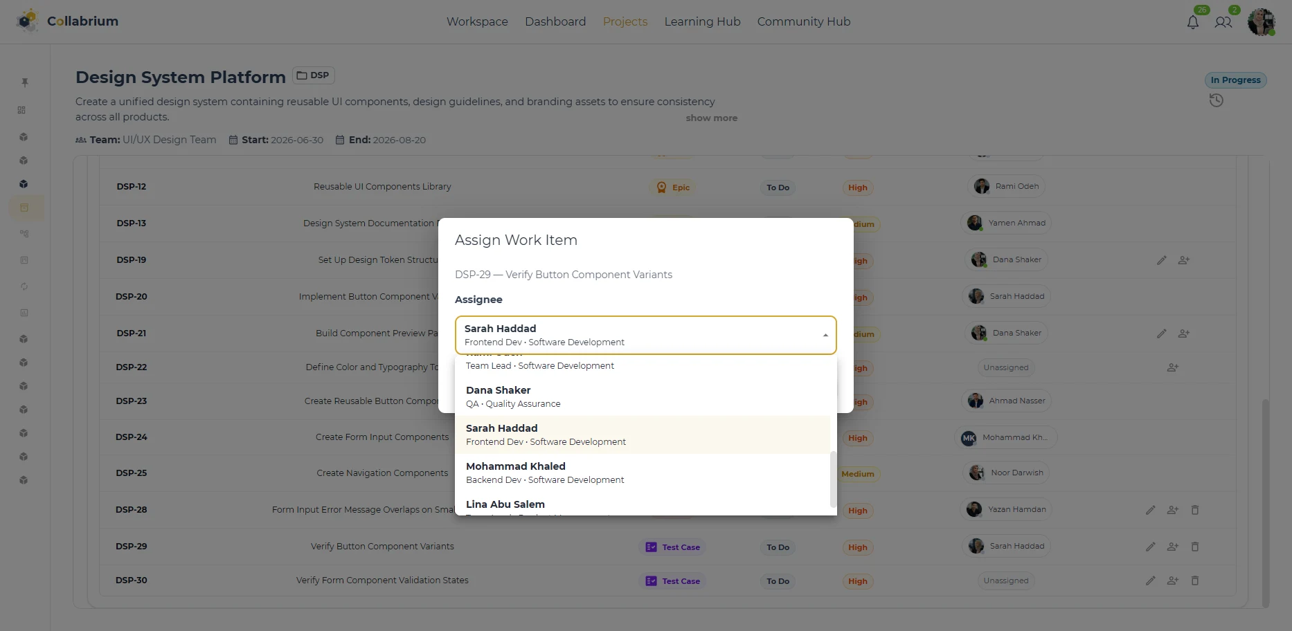Viewport: 1292px width, 631px height.
Task: Collapse the Assignee dropdown arrow
Action: tap(825, 336)
